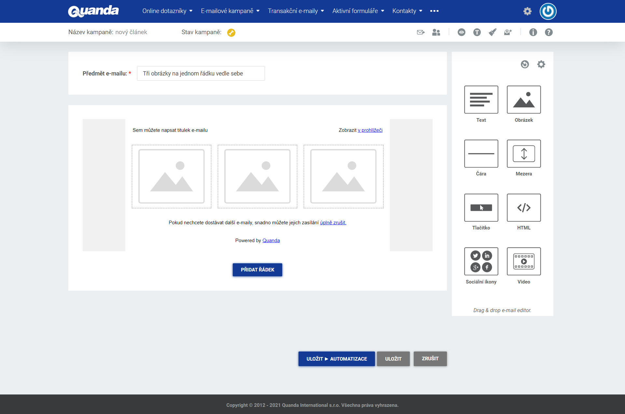Viewport: 625px width, 414px height.
Task: Open editor panel settings gear
Action: (x=541, y=64)
